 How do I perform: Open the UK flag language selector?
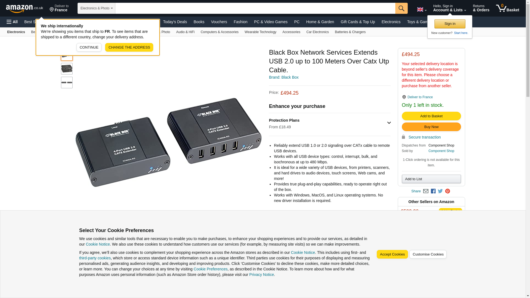pos(422,10)
